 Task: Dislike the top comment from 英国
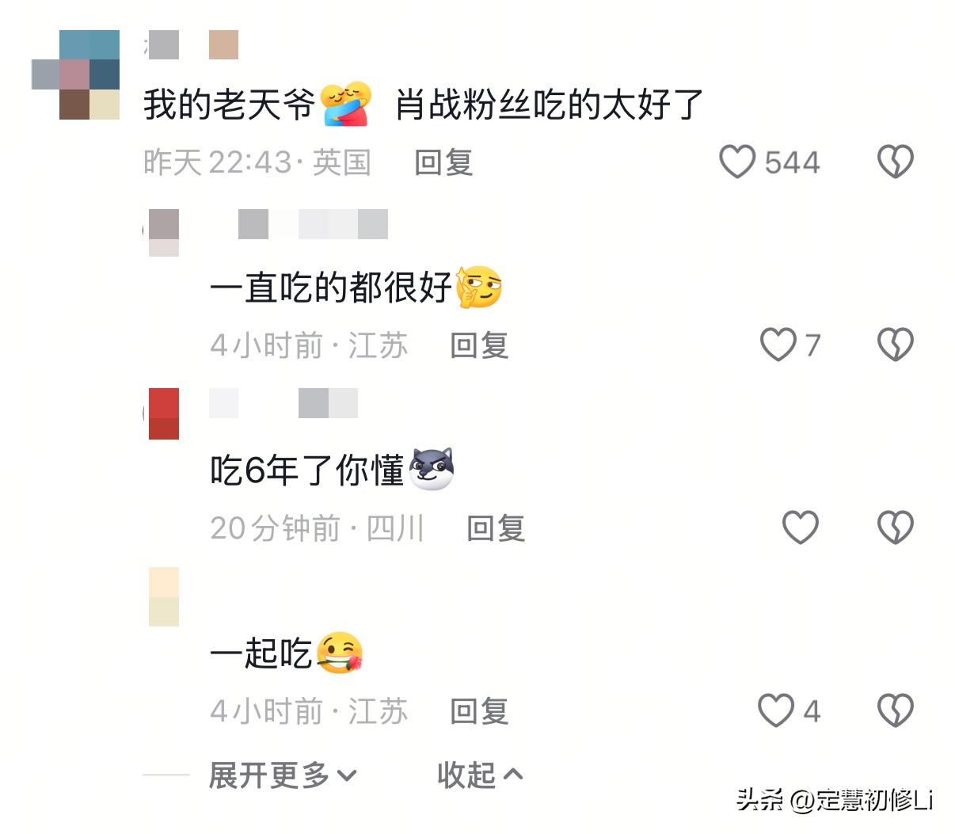click(896, 162)
